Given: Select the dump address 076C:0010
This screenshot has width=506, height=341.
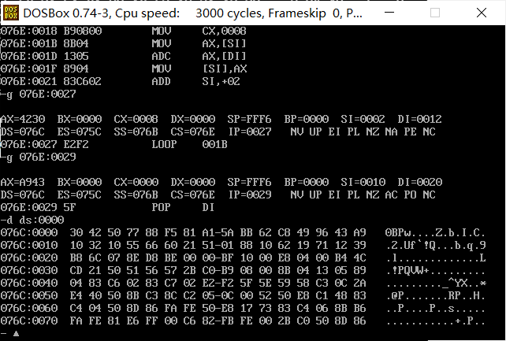Looking at the screenshot, I should coord(28,245).
